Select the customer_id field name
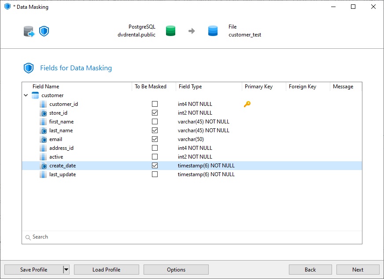Viewport: 384px width, 279px height. click(x=64, y=104)
